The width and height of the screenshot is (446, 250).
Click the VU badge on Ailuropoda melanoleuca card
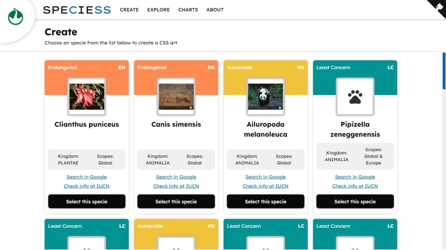coord(301,68)
